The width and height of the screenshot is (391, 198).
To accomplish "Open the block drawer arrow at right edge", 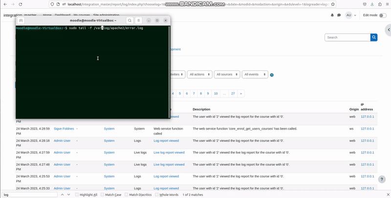I will tap(389, 30).
